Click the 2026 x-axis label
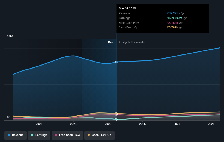This screenshot has height=142, width=224. click(142, 124)
